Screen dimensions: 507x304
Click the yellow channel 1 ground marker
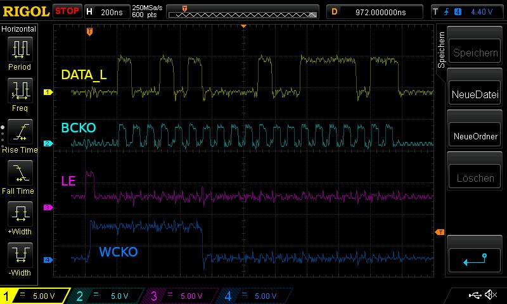point(48,92)
